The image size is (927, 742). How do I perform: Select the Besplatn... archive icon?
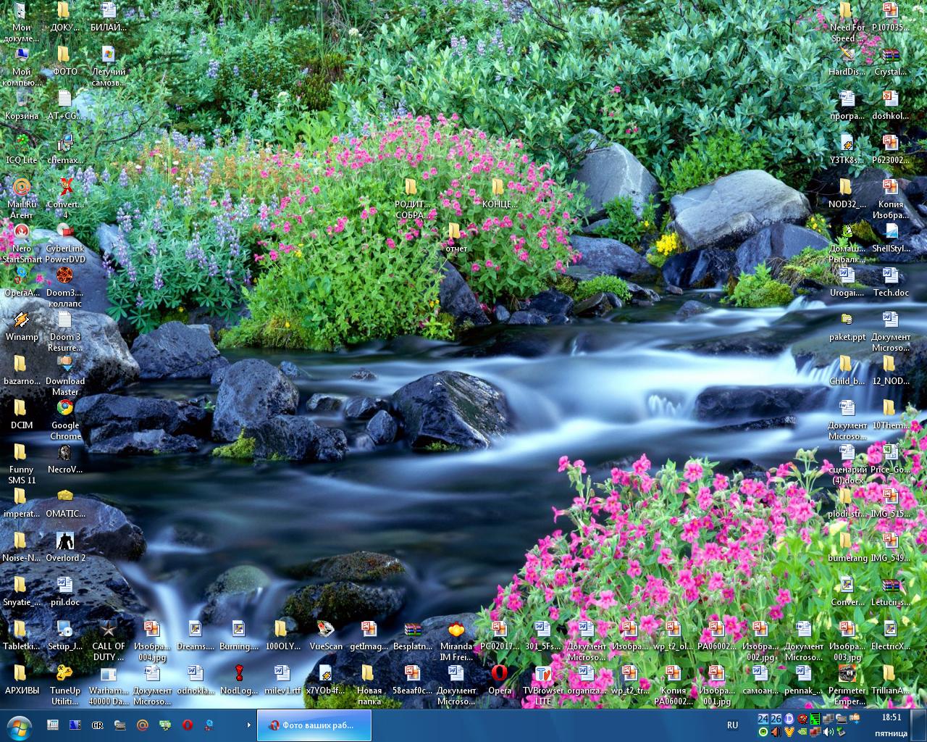[413, 635]
